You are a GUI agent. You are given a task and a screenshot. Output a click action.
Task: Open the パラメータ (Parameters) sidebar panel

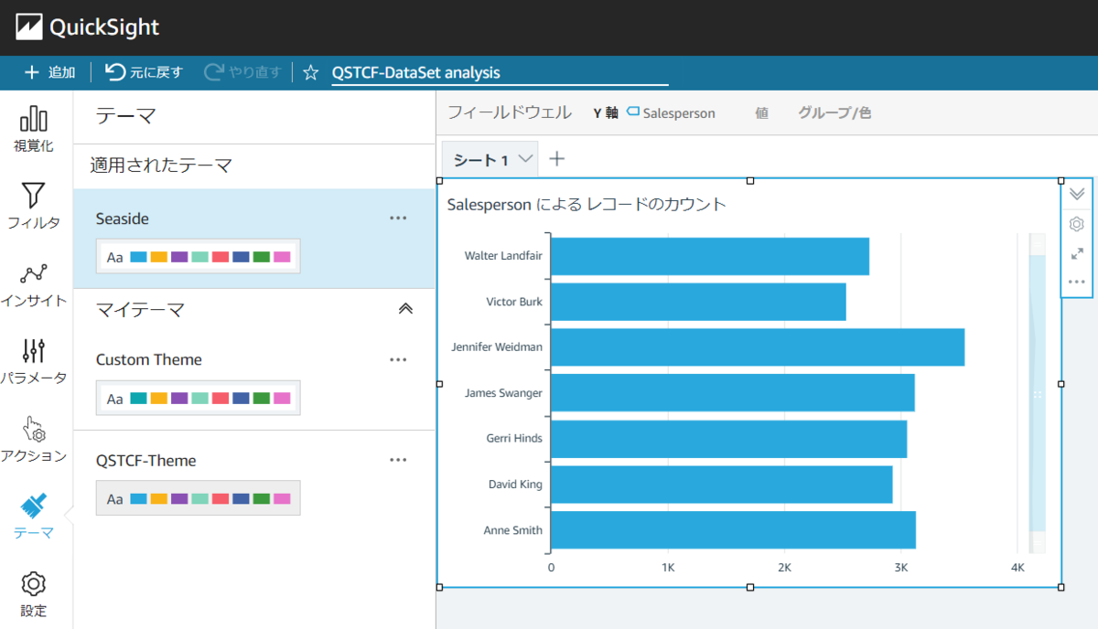(34, 361)
